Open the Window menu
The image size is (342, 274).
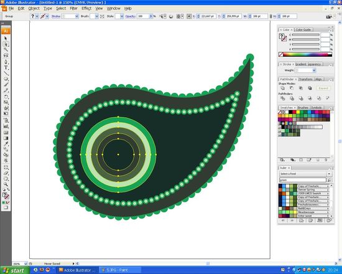tap(113, 9)
